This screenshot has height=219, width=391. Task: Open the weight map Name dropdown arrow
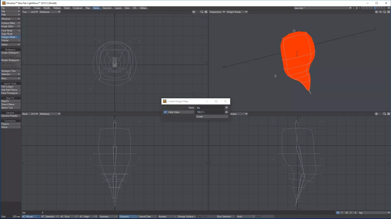[x=226, y=108]
